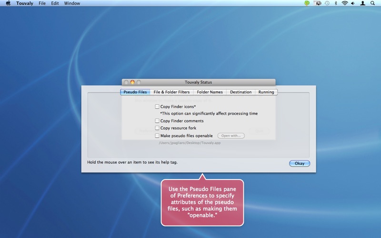Enable Copy Finder comments checkbox
The height and width of the screenshot is (238, 381).
pyautogui.click(x=157, y=121)
